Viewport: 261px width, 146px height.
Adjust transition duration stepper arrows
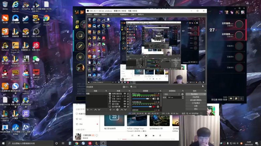[x=183, y=98]
